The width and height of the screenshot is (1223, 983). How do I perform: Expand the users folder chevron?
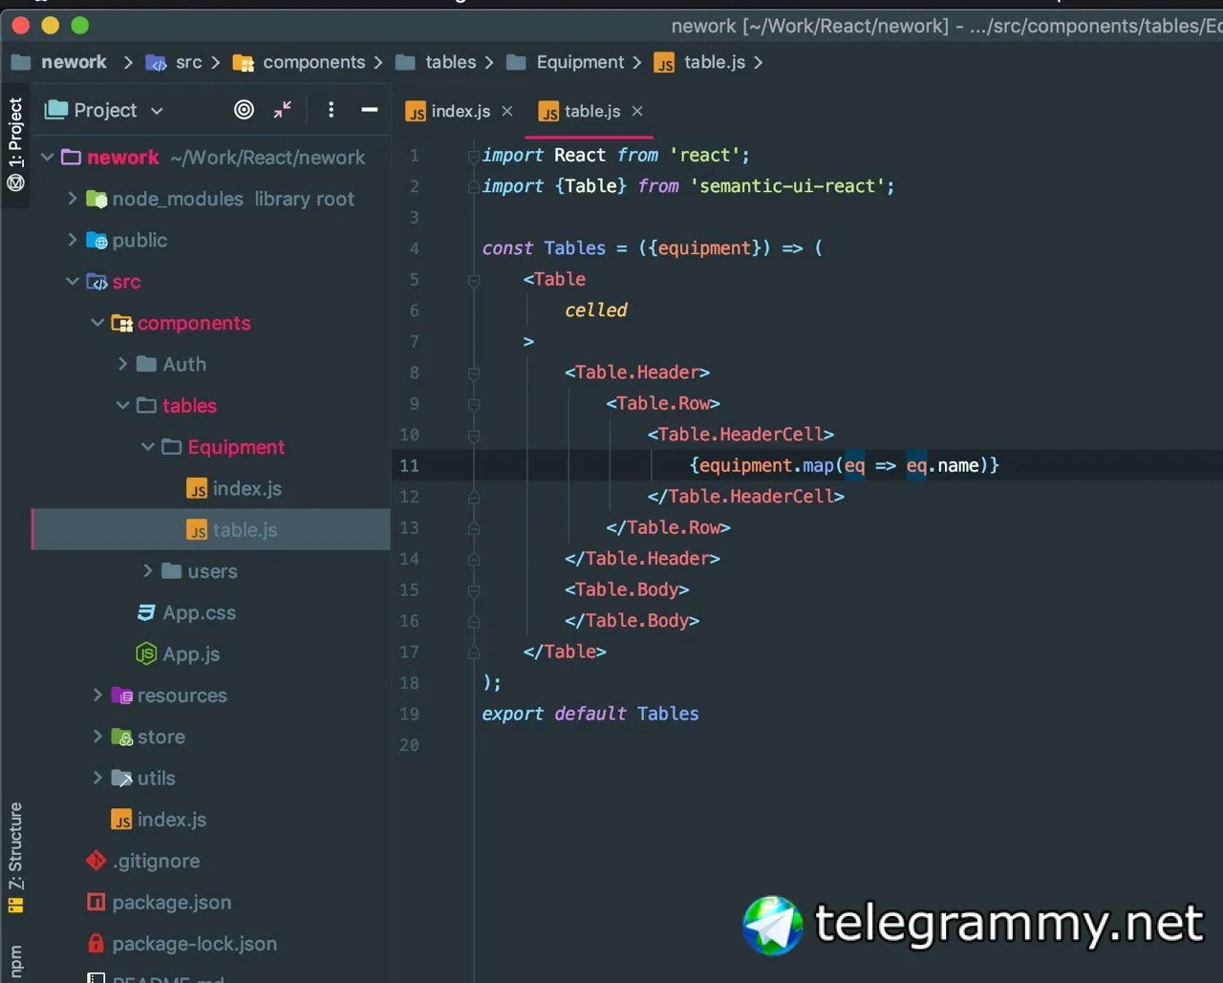[x=147, y=571]
